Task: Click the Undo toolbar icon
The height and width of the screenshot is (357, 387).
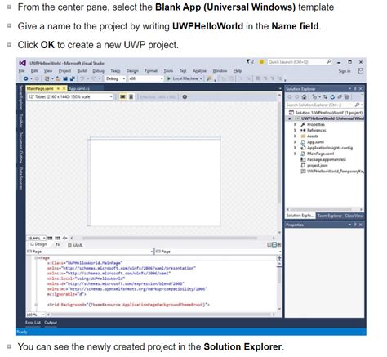Action: (x=82, y=78)
